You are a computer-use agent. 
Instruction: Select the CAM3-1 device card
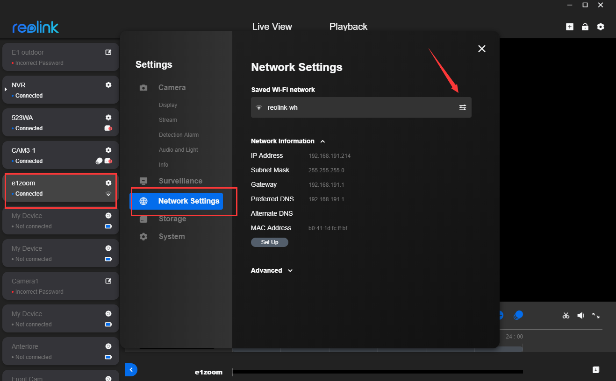coord(61,155)
